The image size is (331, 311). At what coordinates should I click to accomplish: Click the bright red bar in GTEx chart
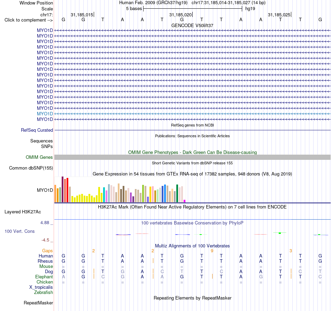[x=67, y=190]
